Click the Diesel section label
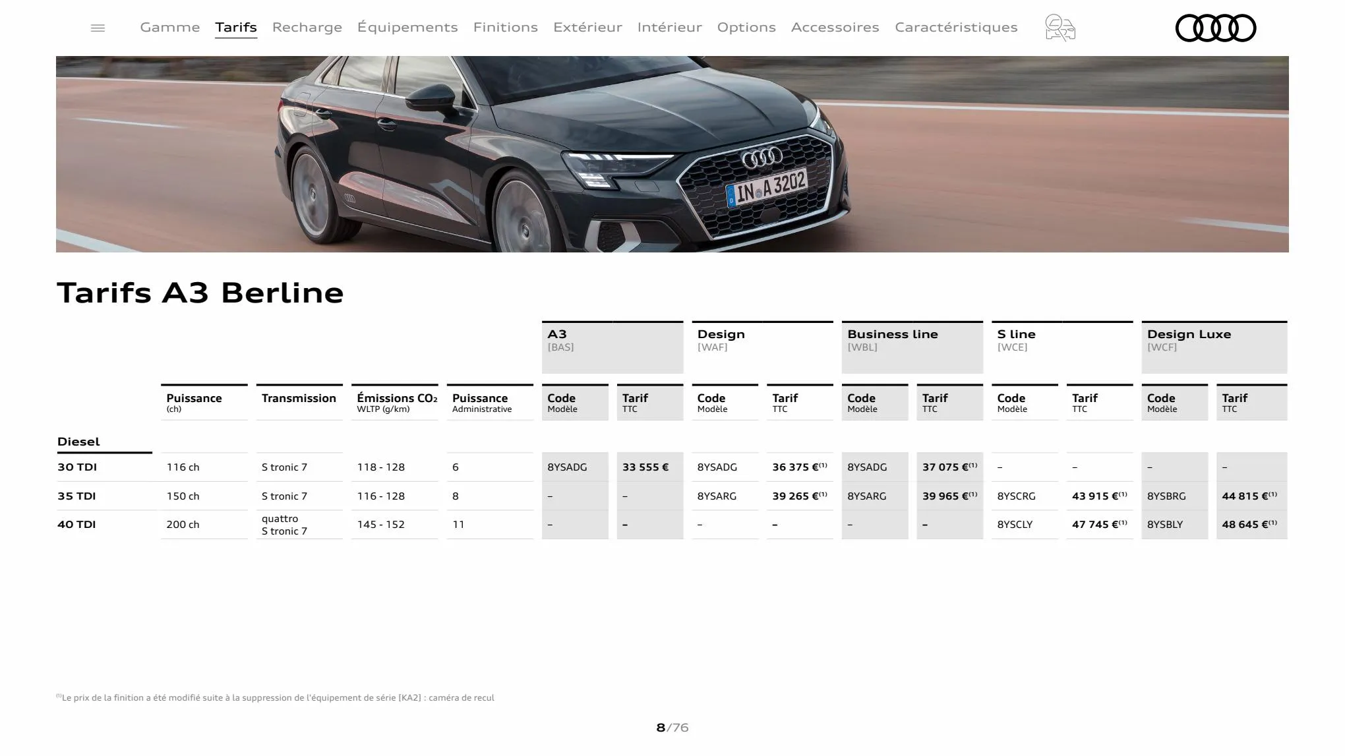 (x=78, y=442)
